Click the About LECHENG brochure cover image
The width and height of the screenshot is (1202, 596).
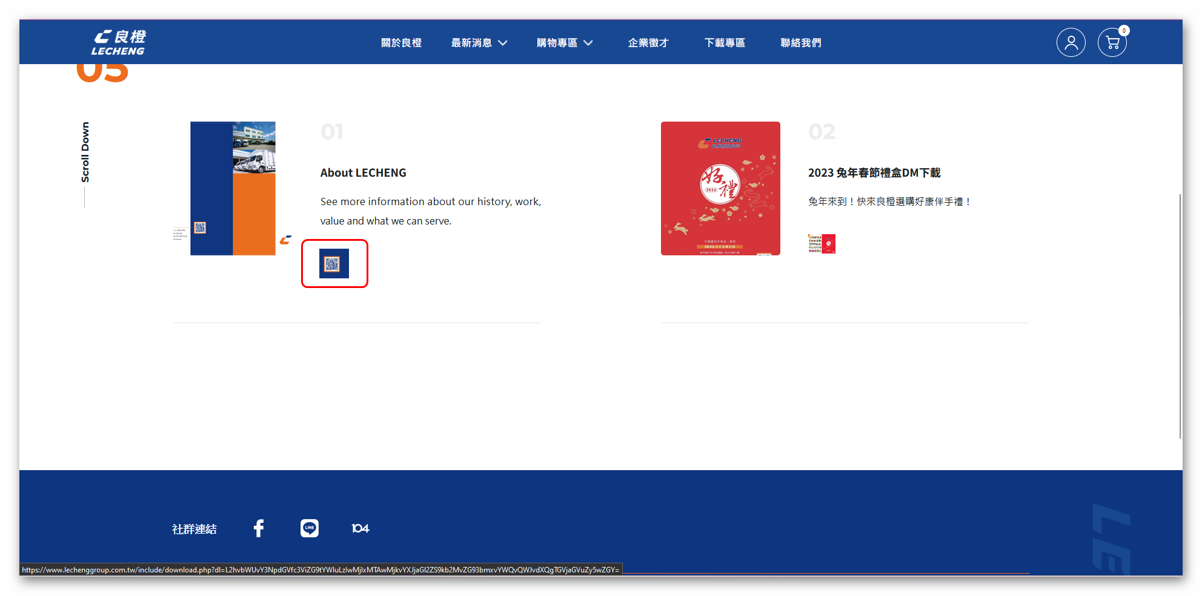233,188
